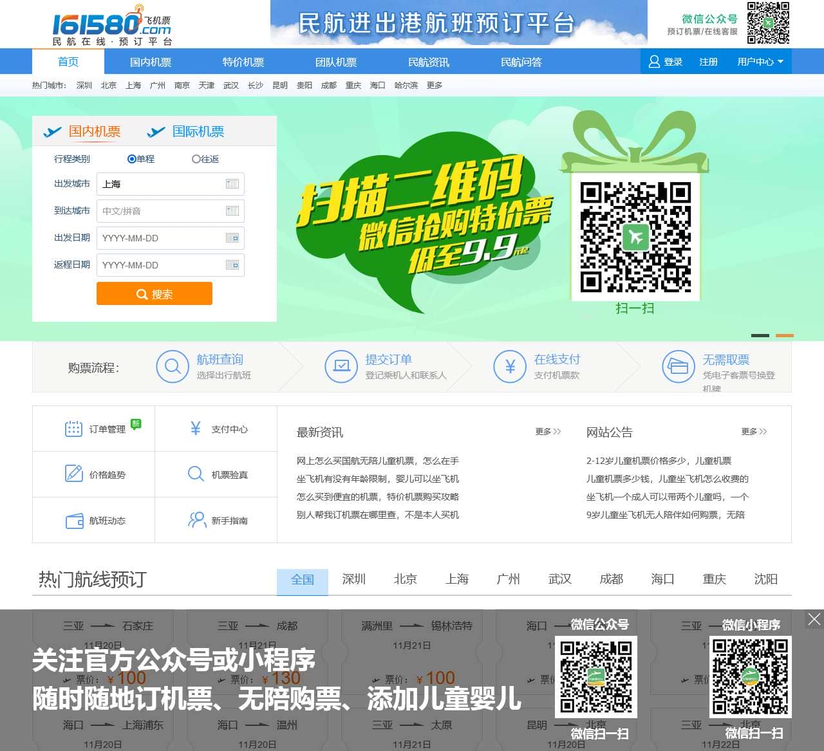The width and height of the screenshot is (824, 751).
Task: Open 团队机票 in top navigation
Action: 336,62
